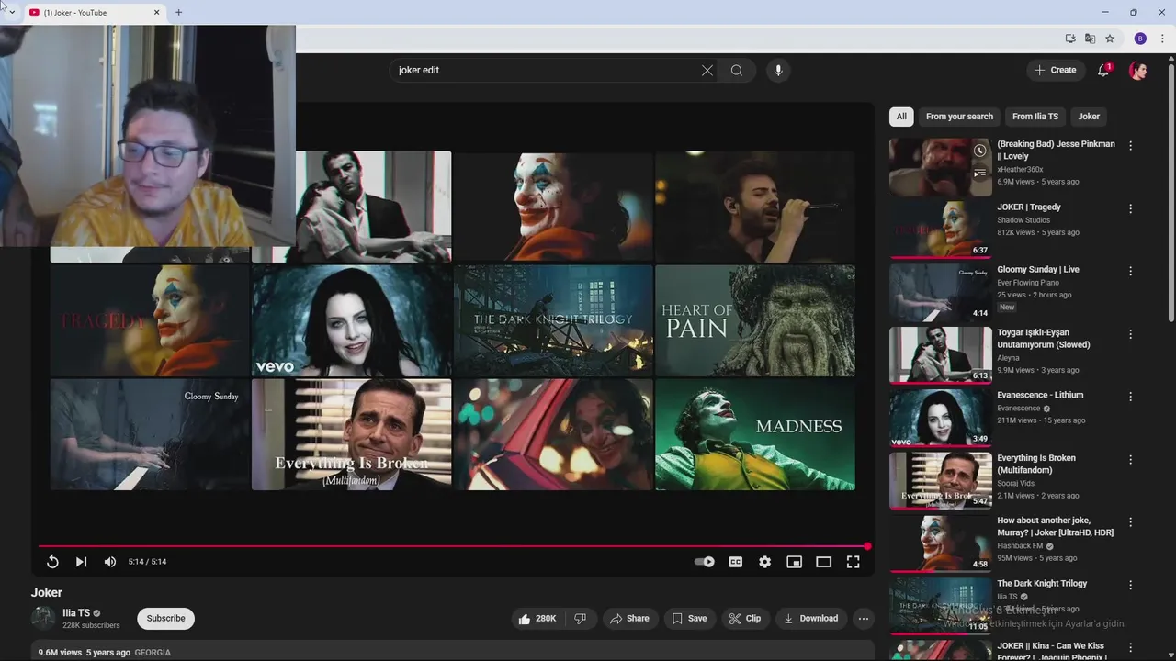Open JOKER Tragedy sidebar thumbnail
The image size is (1176, 661).
pyautogui.click(x=941, y=230)
